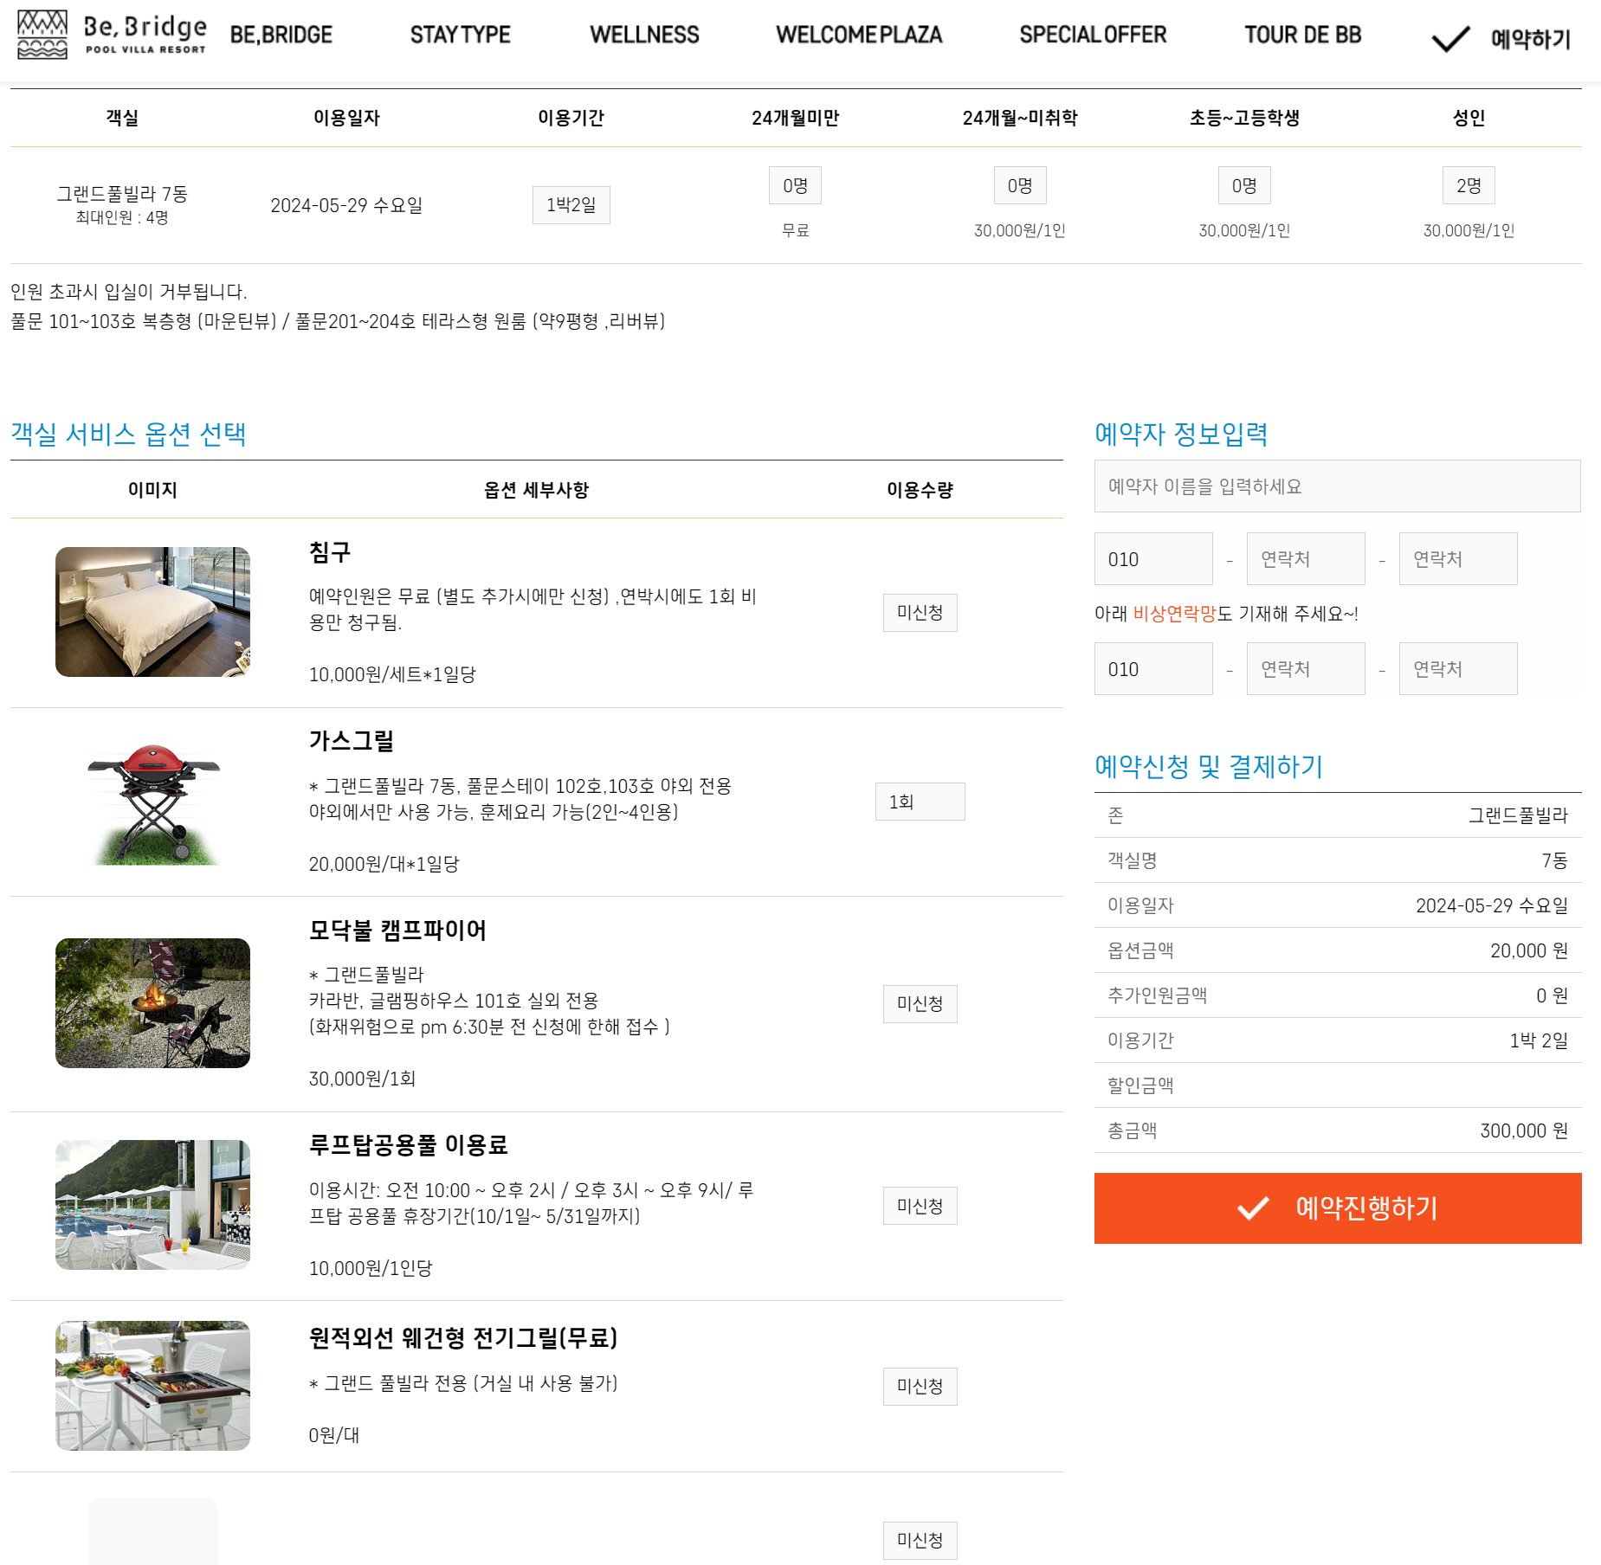Open the bedding option 미신청 dropdown

pyautogui.click(x=920, y=613)
